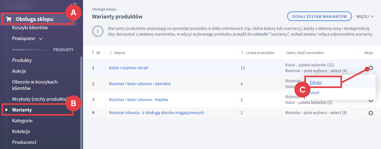Click Dodaj zestaw wariantów button
This screenshot has width=381, height=149.
coord(319,16)
